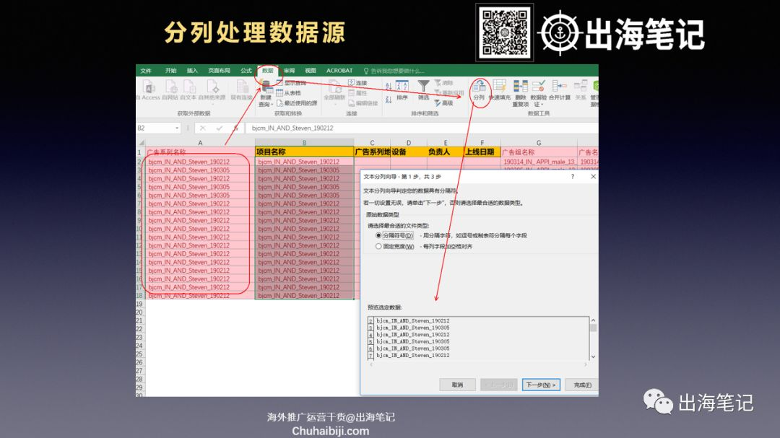Click the 取消 Cancel button in wizard
Screen dimensions: 780x438
pyautogui.click(x=457, y=385)
